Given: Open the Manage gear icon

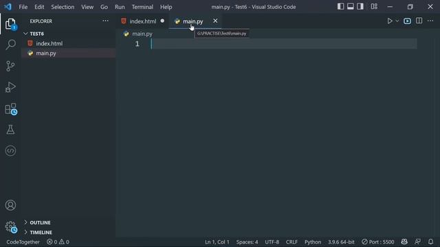Looking at the screenshot, I should (11, 227).
